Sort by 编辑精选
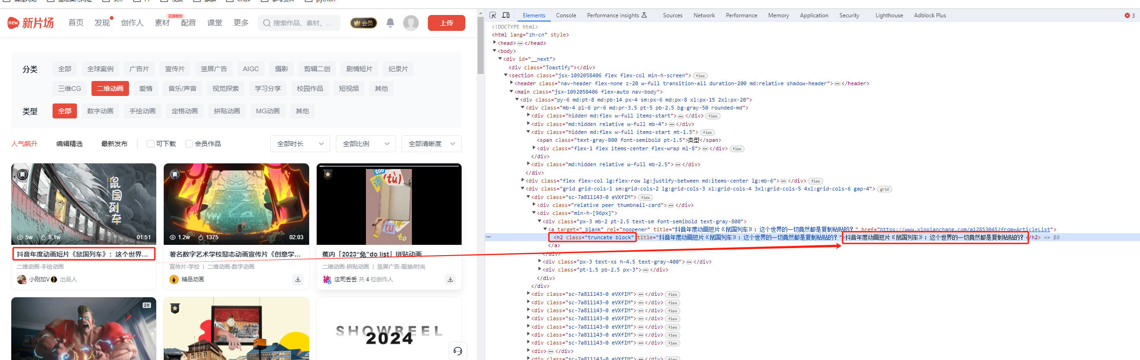The width and height of the screenshot is (1140, 360). tap(69, 144)
